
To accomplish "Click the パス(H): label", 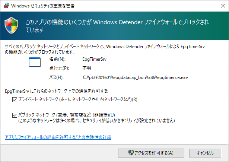I will tap(56, 77).
